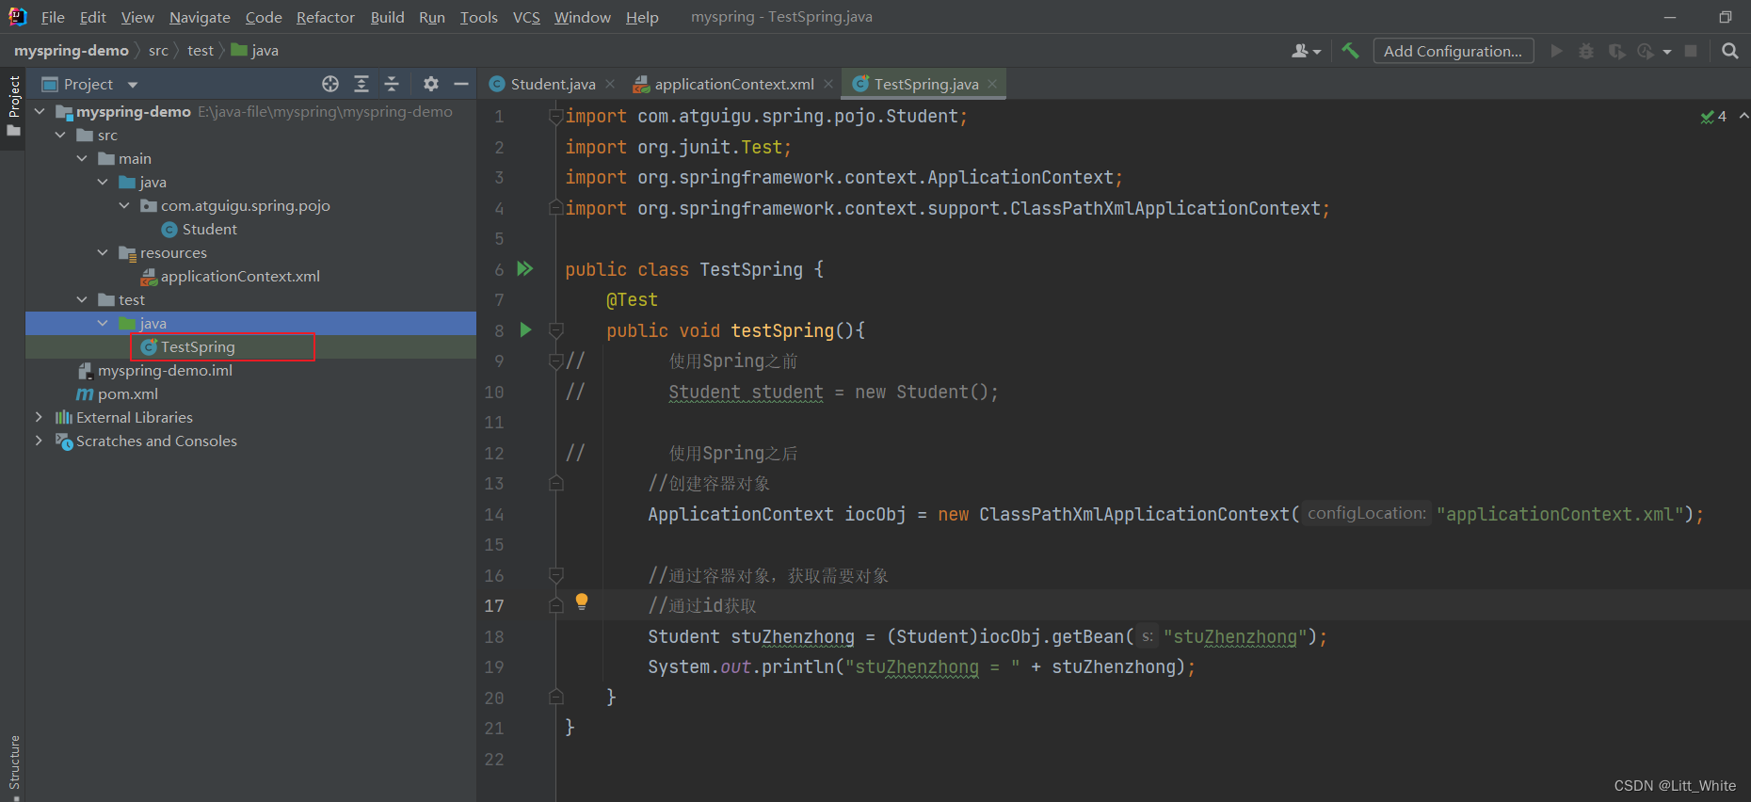Click the Add Configuration button
Image resolution: width=1751 pixels, height=802 pixels.
1453,51
